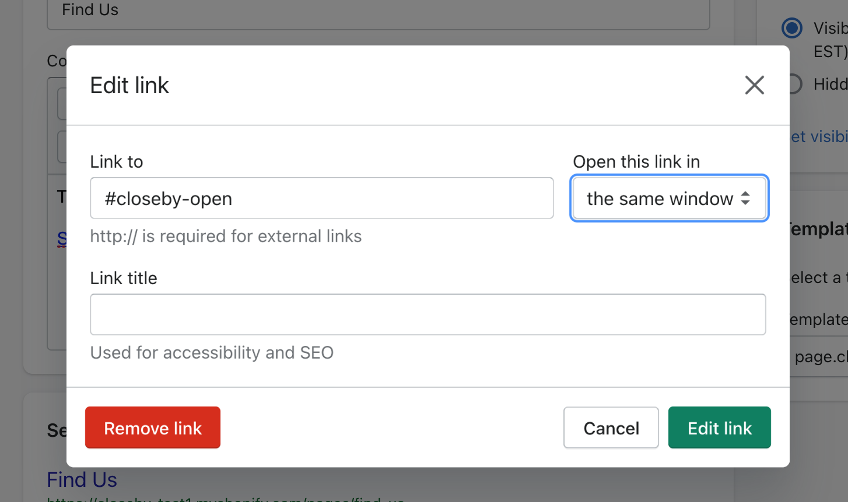Confirm with the green Edit link button
The height and width of the screenshot is (502, 848).
pos(719,428)
